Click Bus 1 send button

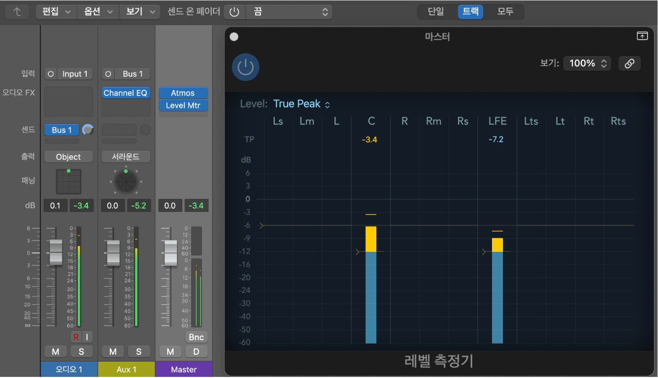[62, 130]
